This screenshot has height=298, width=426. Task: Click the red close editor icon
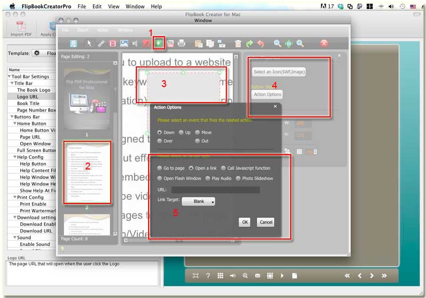[x=324, y=44]
